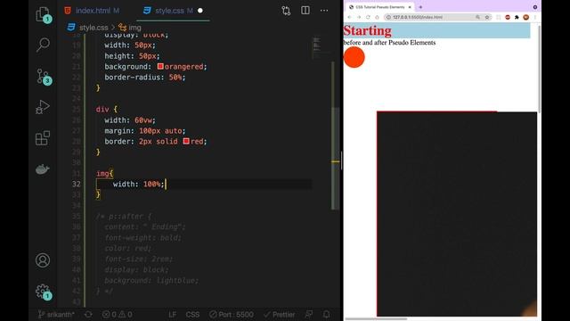
Task: Switch to the style.css editor tab
Action: pos(174,11)
